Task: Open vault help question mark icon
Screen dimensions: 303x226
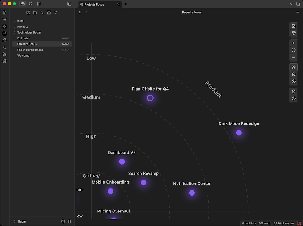Action: (x=63, y=221)
